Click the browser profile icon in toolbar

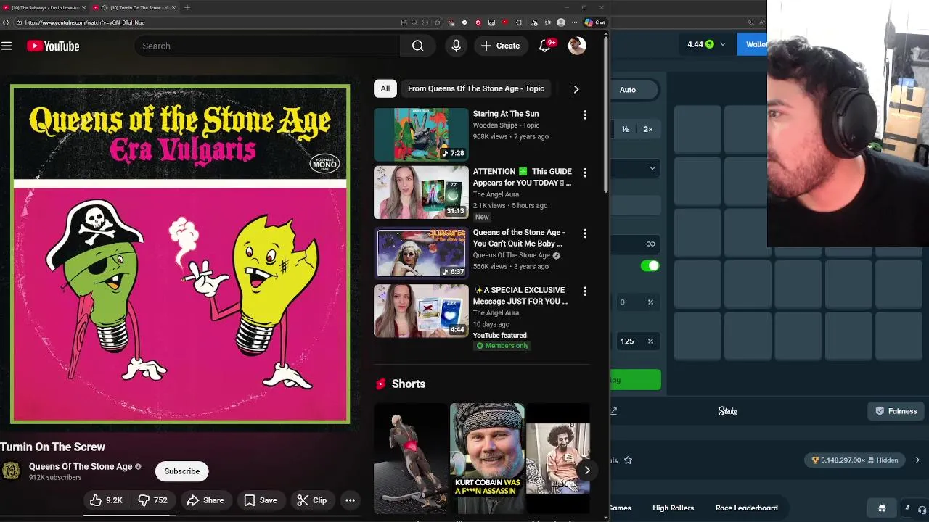click(x=560, y=22)
